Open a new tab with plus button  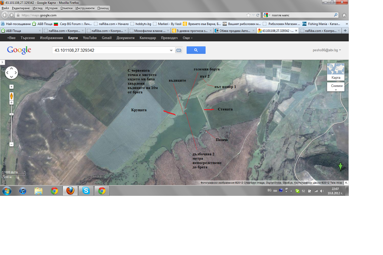[x=345, y=31]
